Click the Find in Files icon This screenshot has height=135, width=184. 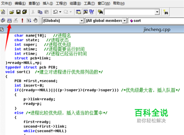100,12
